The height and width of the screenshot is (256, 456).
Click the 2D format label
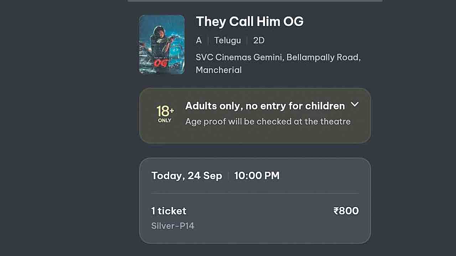pos(259,41)
